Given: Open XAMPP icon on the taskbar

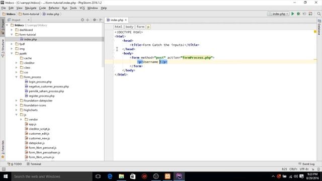Looking at the screenshot, I should tap(168, 176).
